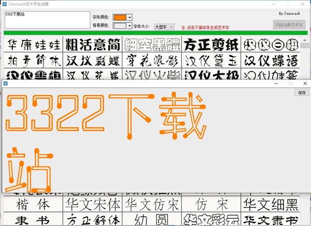Click the Cencrack app icon in title bar

(4, 4)
